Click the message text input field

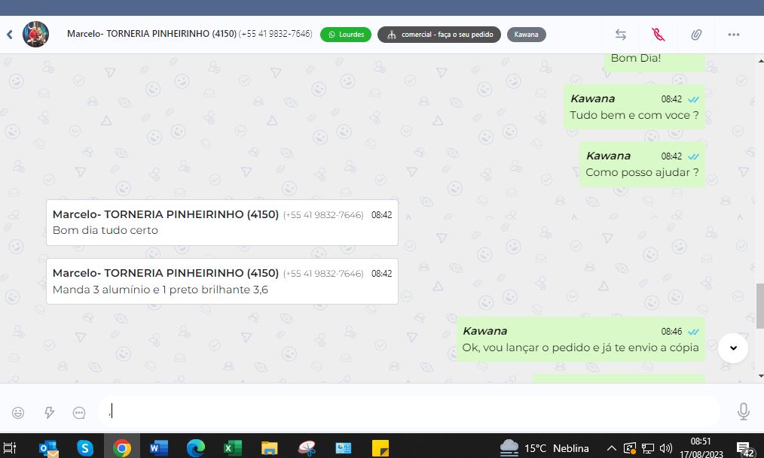(x=407, y=411)
